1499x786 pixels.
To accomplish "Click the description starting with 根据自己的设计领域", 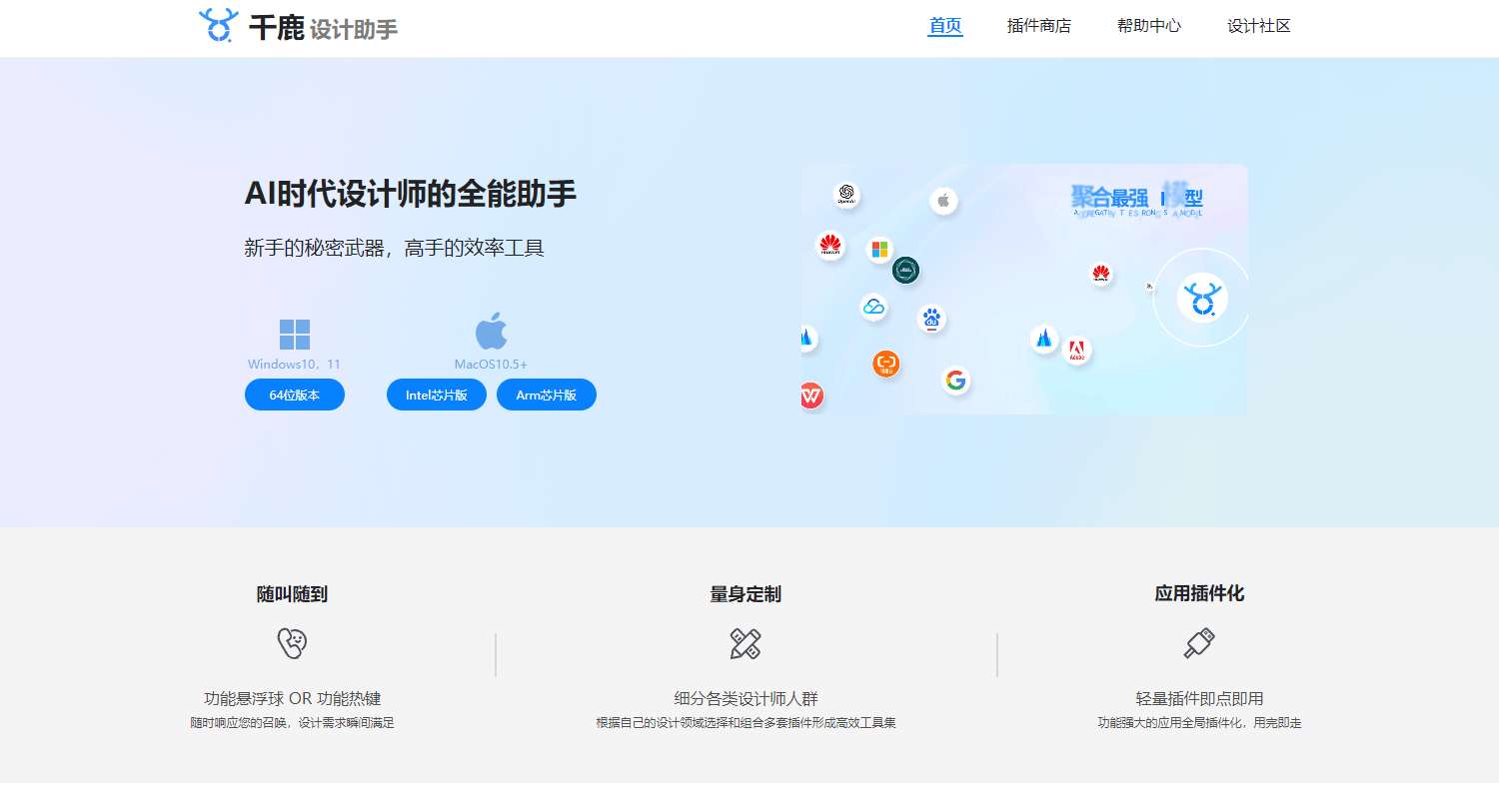I will pyautogui.click(x=746, y=723).
